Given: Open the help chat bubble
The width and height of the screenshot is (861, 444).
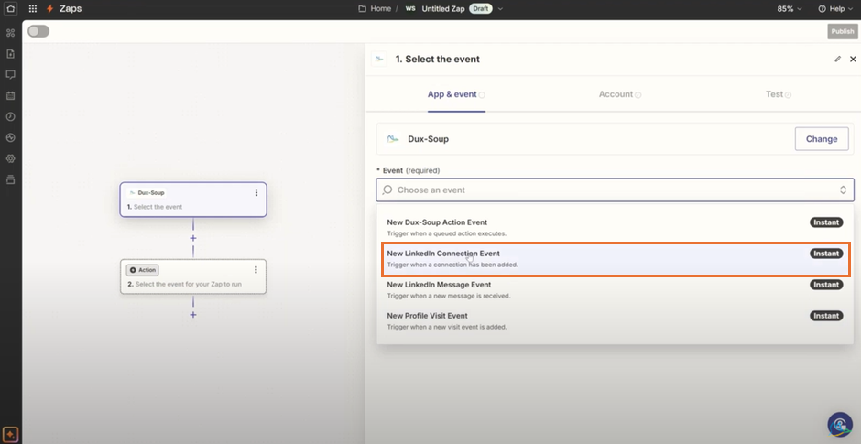Looking at the screenshot, I should 840,424.
